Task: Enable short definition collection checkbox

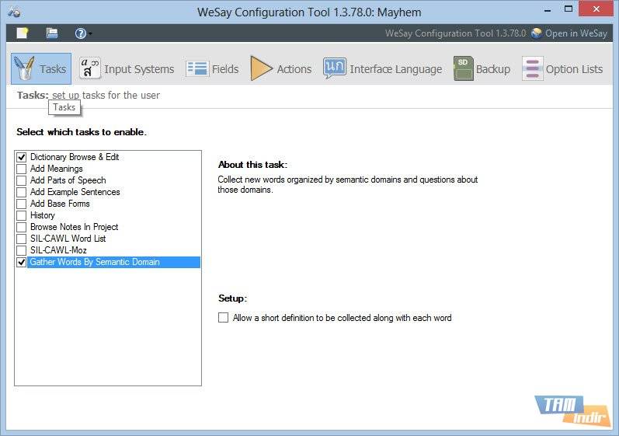Action: (224, 318)
